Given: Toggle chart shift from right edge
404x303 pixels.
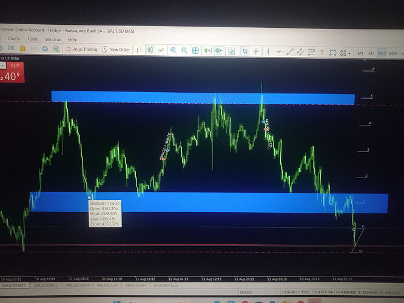Looking at the screenshot, I should point(219,51).
